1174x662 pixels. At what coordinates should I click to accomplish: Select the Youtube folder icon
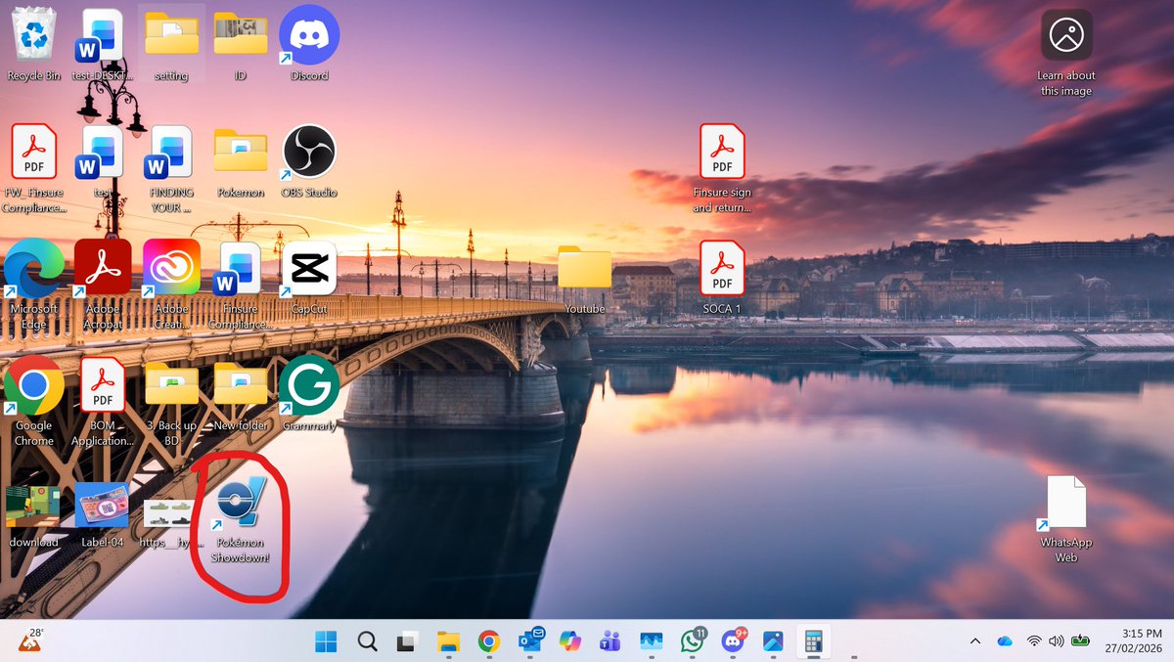585,281
